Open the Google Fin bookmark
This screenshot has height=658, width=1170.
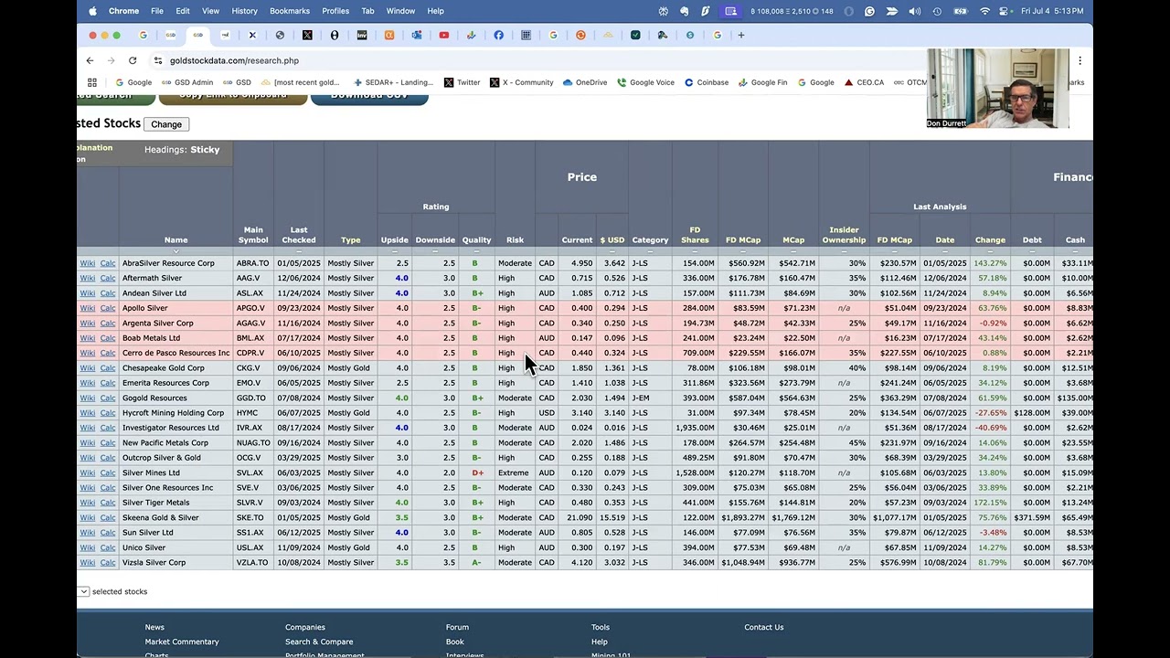coord(762,82)
